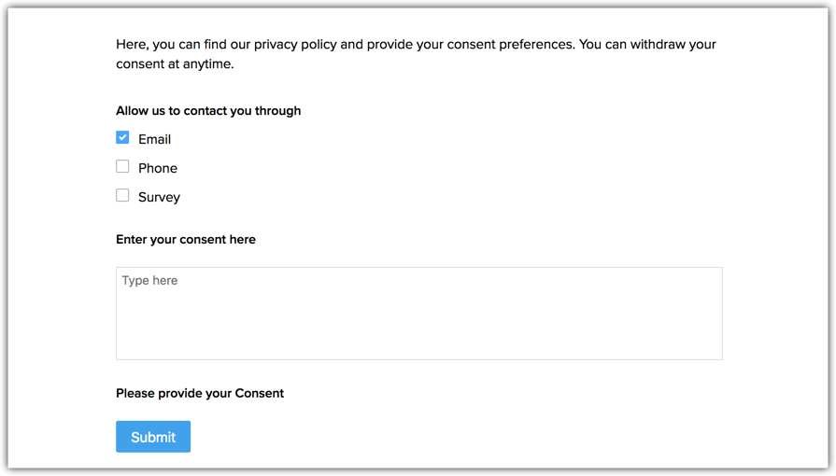The width and height of the screenshot is (836, 476).
Task: Check the Phone checkbox
Action: pyautogui.click(x=122, y=166)
